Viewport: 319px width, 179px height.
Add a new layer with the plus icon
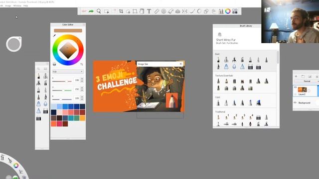296,76
